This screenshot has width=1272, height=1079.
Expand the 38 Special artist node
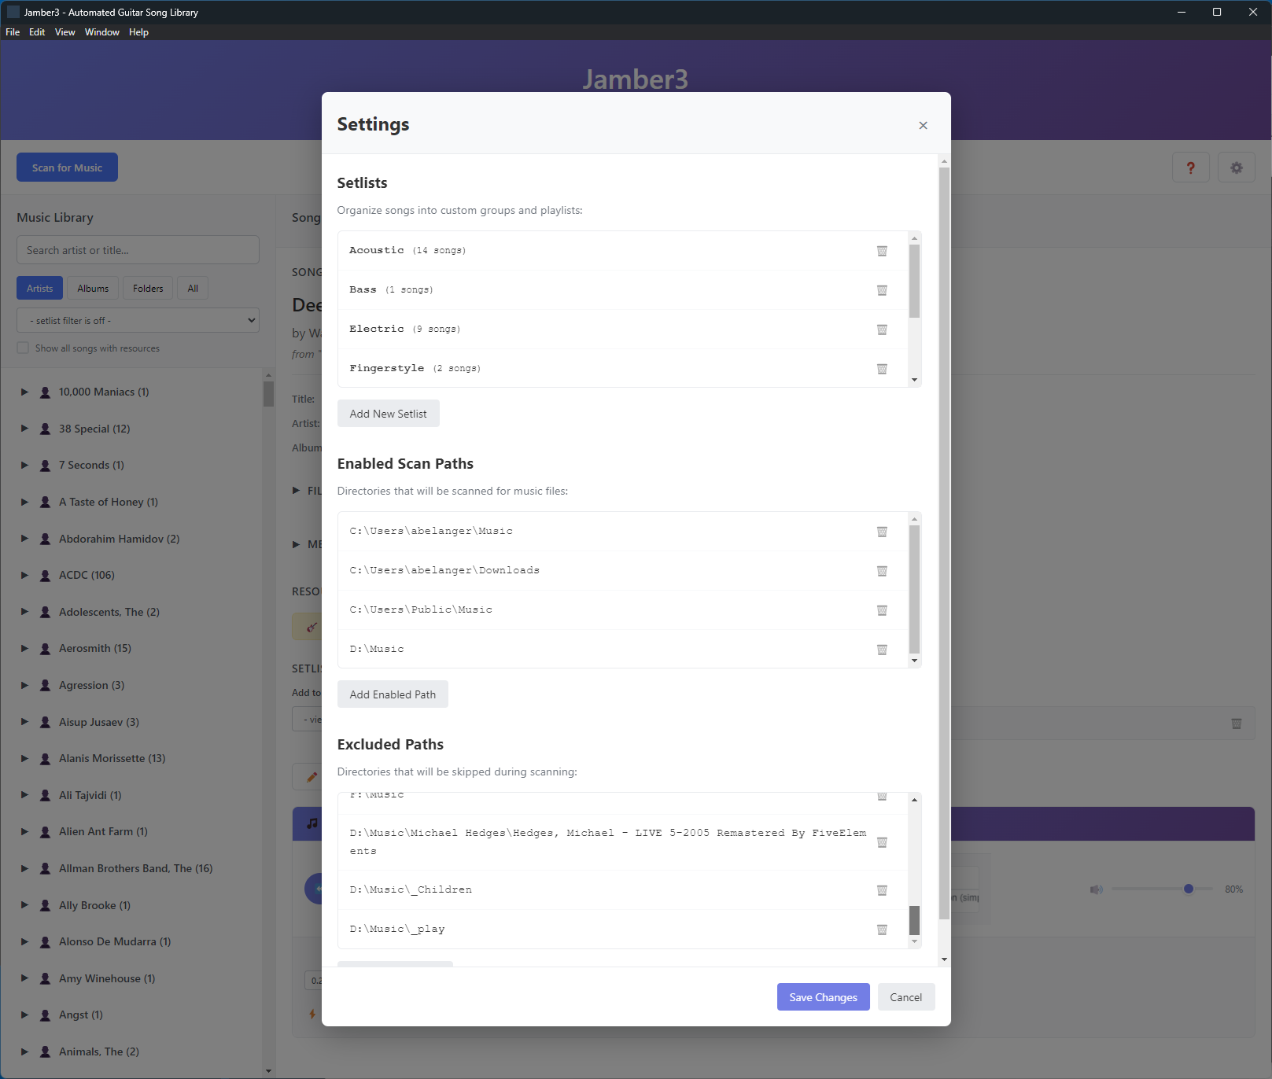pyautogui.click(x=24, y=429)
